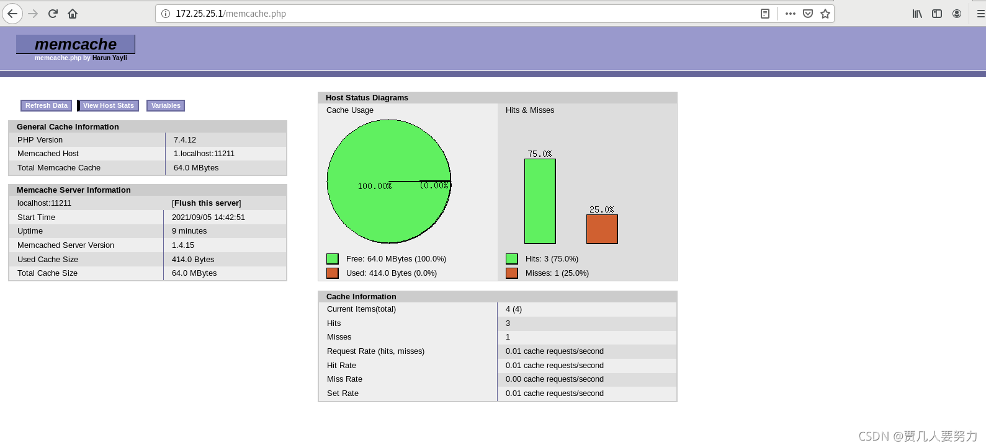Click the browser forward arrow
Screen dimensions: 986x448
click(x=33, y=14)
